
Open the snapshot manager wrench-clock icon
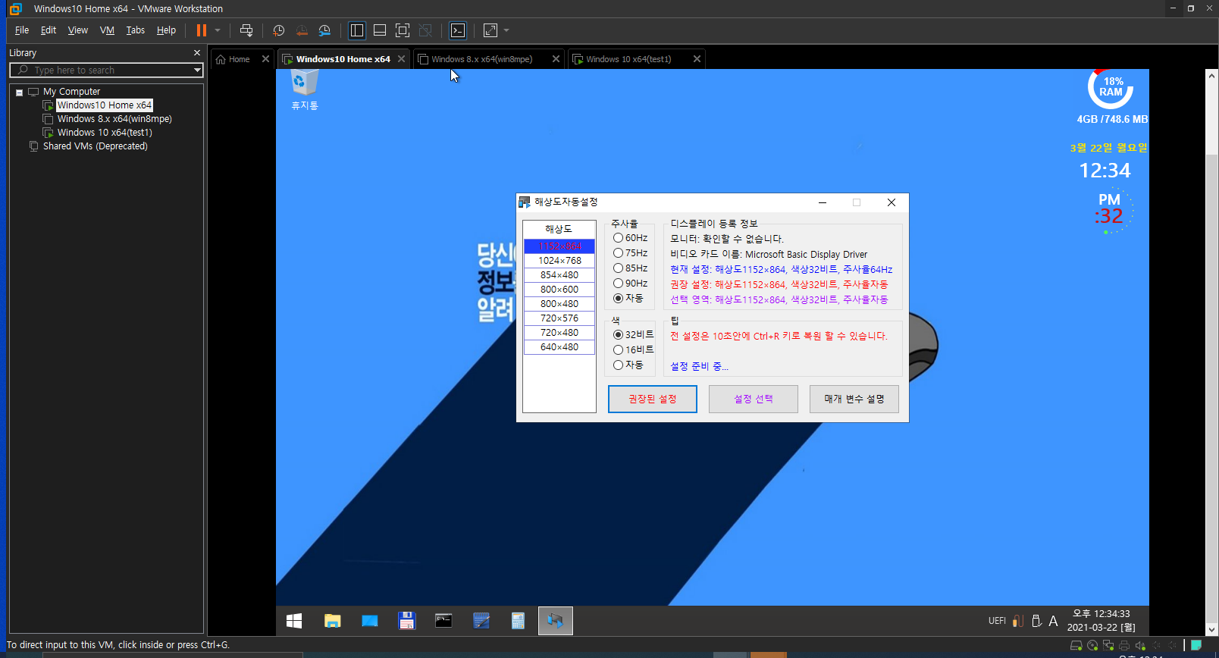pyautogui.click(x=324, y=30)
